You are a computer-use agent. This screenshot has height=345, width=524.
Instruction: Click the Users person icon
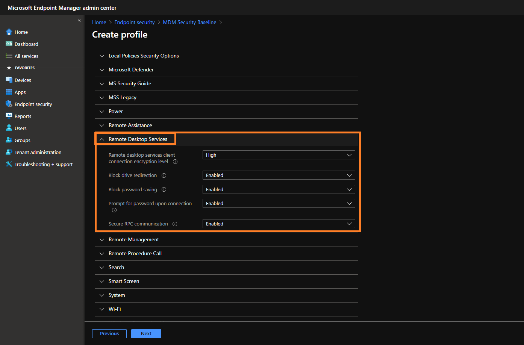point(9,128)
